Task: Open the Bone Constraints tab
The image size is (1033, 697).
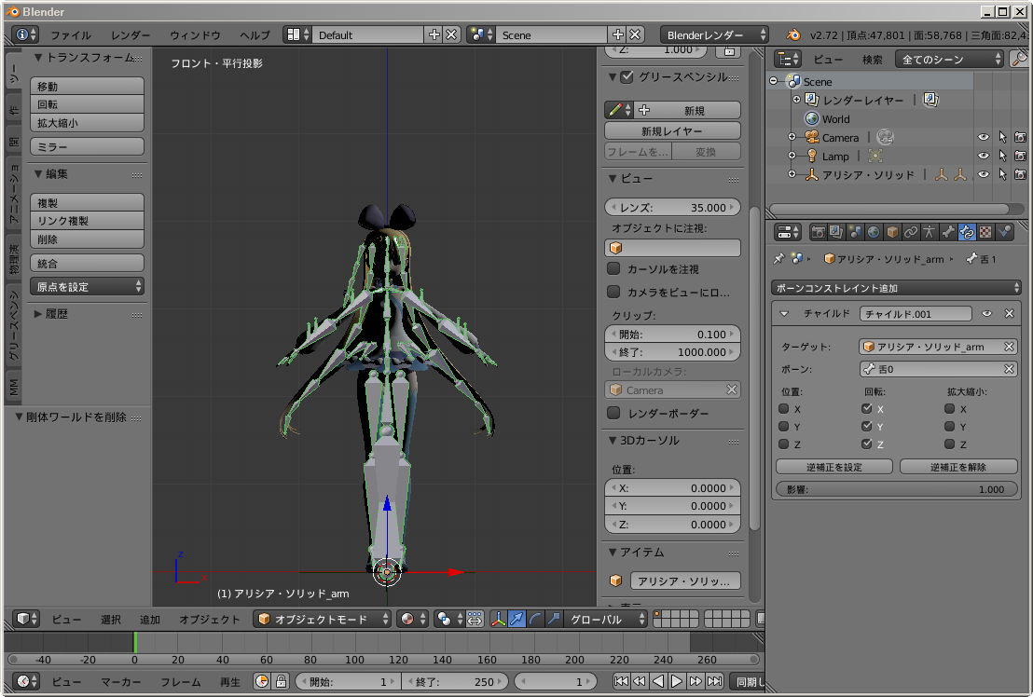Action: (x=967, y=232)
